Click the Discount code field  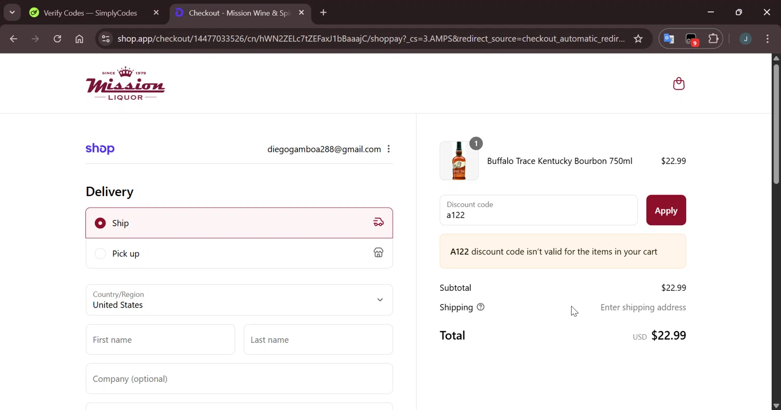pyautogui.click(x=538, y=210)
